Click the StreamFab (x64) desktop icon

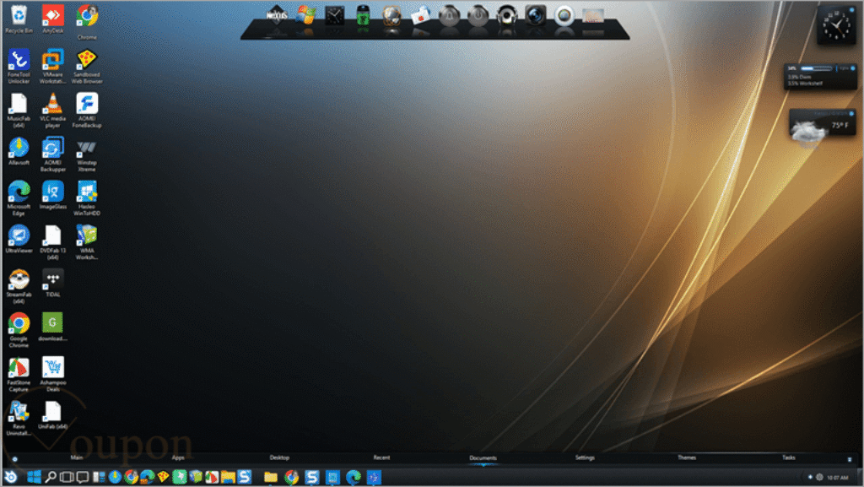click(19, 286)
